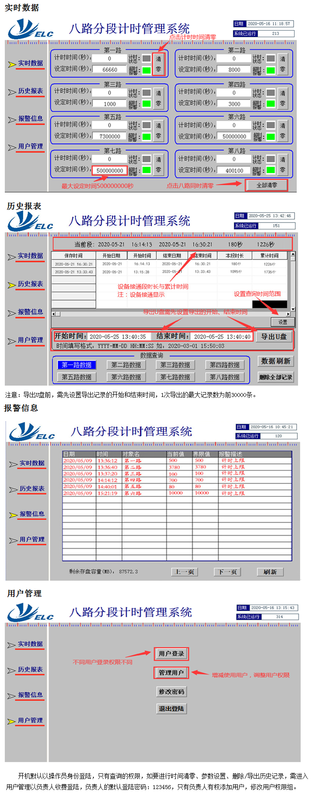
Task: Click 上一页 on the alarm info page
Action: (x=185, y=572)
